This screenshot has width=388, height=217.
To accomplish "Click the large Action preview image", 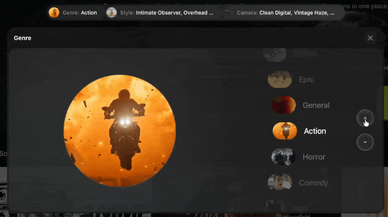I will pyautogui.click(x=120, y=131).
